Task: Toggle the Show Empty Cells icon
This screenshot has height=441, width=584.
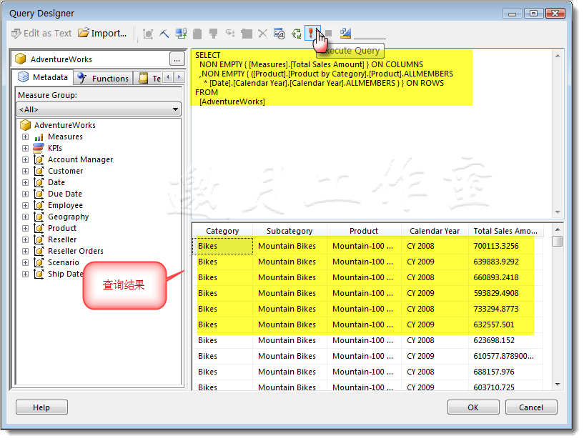Action: 214,34
